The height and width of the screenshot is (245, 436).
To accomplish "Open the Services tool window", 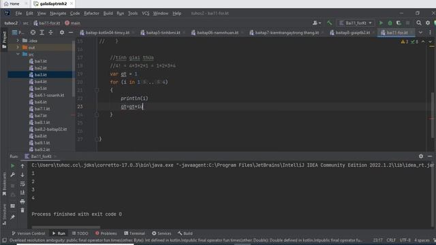I will click(x=161, y=233).
